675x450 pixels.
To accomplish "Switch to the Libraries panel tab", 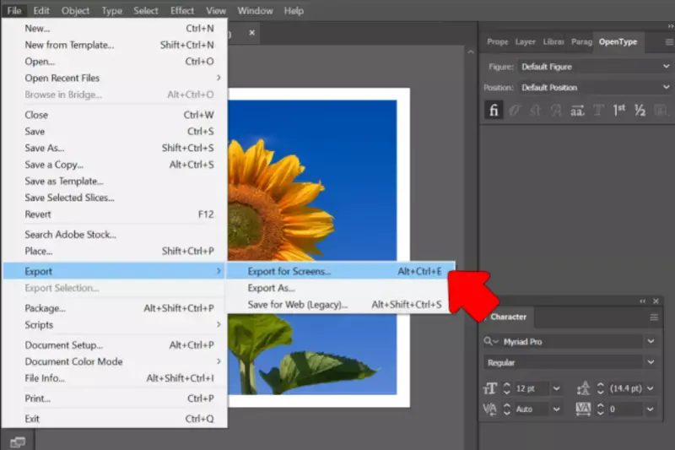I will (553, 41).
